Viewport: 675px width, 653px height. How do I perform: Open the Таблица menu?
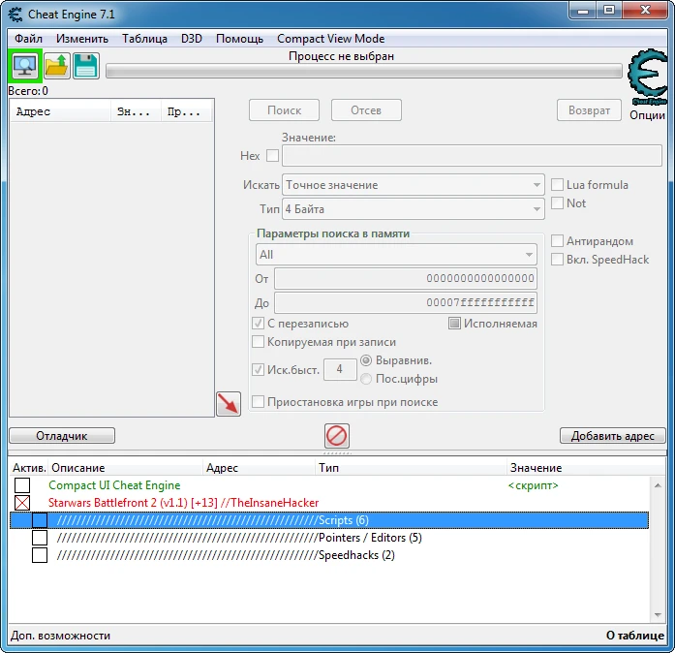(144, 39)
